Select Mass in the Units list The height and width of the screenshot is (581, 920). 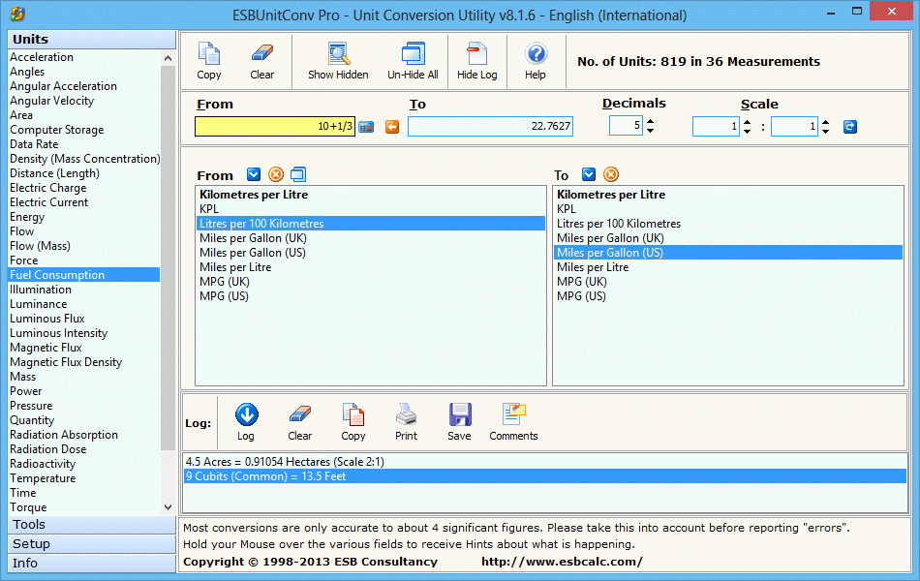coord(23,376)
